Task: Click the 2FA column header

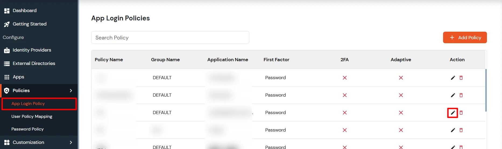Action: (x=345, y=60)
